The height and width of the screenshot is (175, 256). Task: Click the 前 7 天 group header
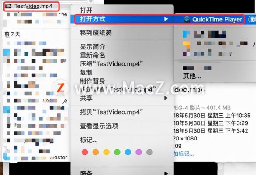(x=12, y=35)
